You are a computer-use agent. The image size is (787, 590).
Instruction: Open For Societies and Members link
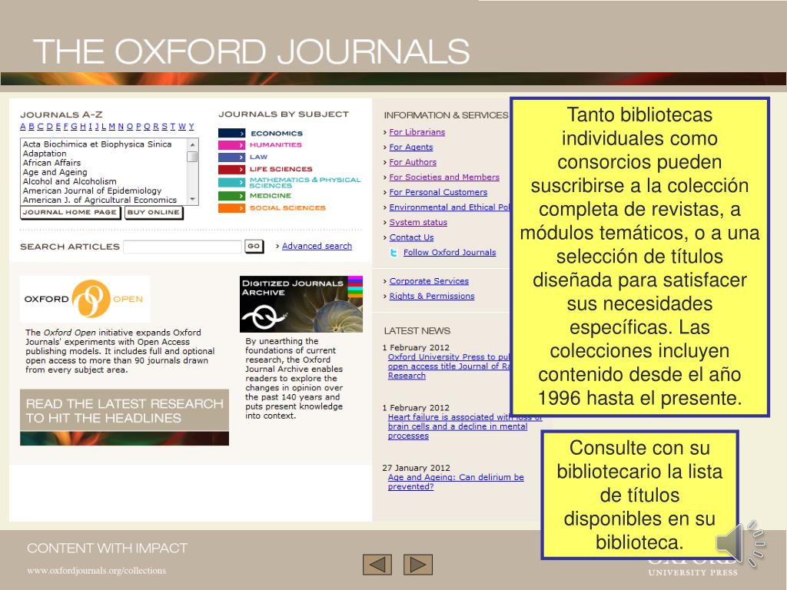click(444, 177)
